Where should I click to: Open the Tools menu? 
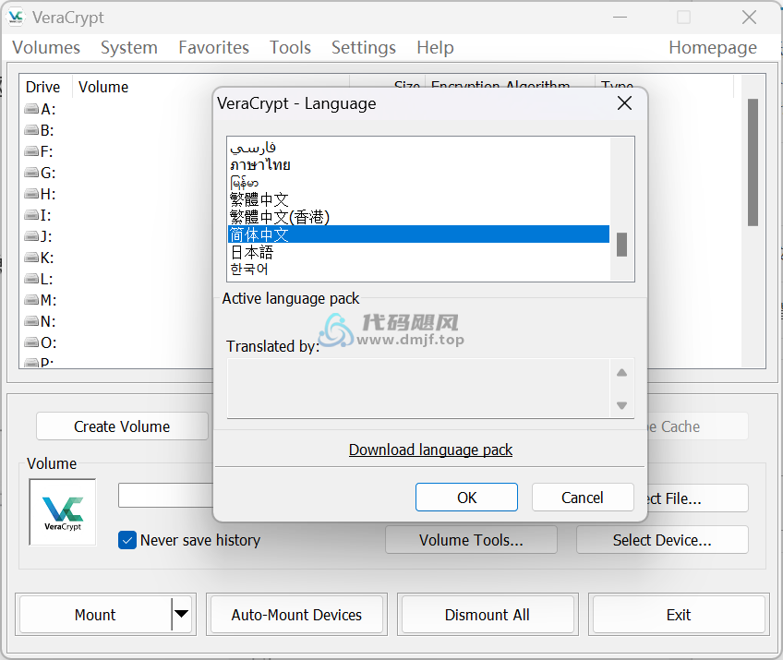tap(290, 47)
